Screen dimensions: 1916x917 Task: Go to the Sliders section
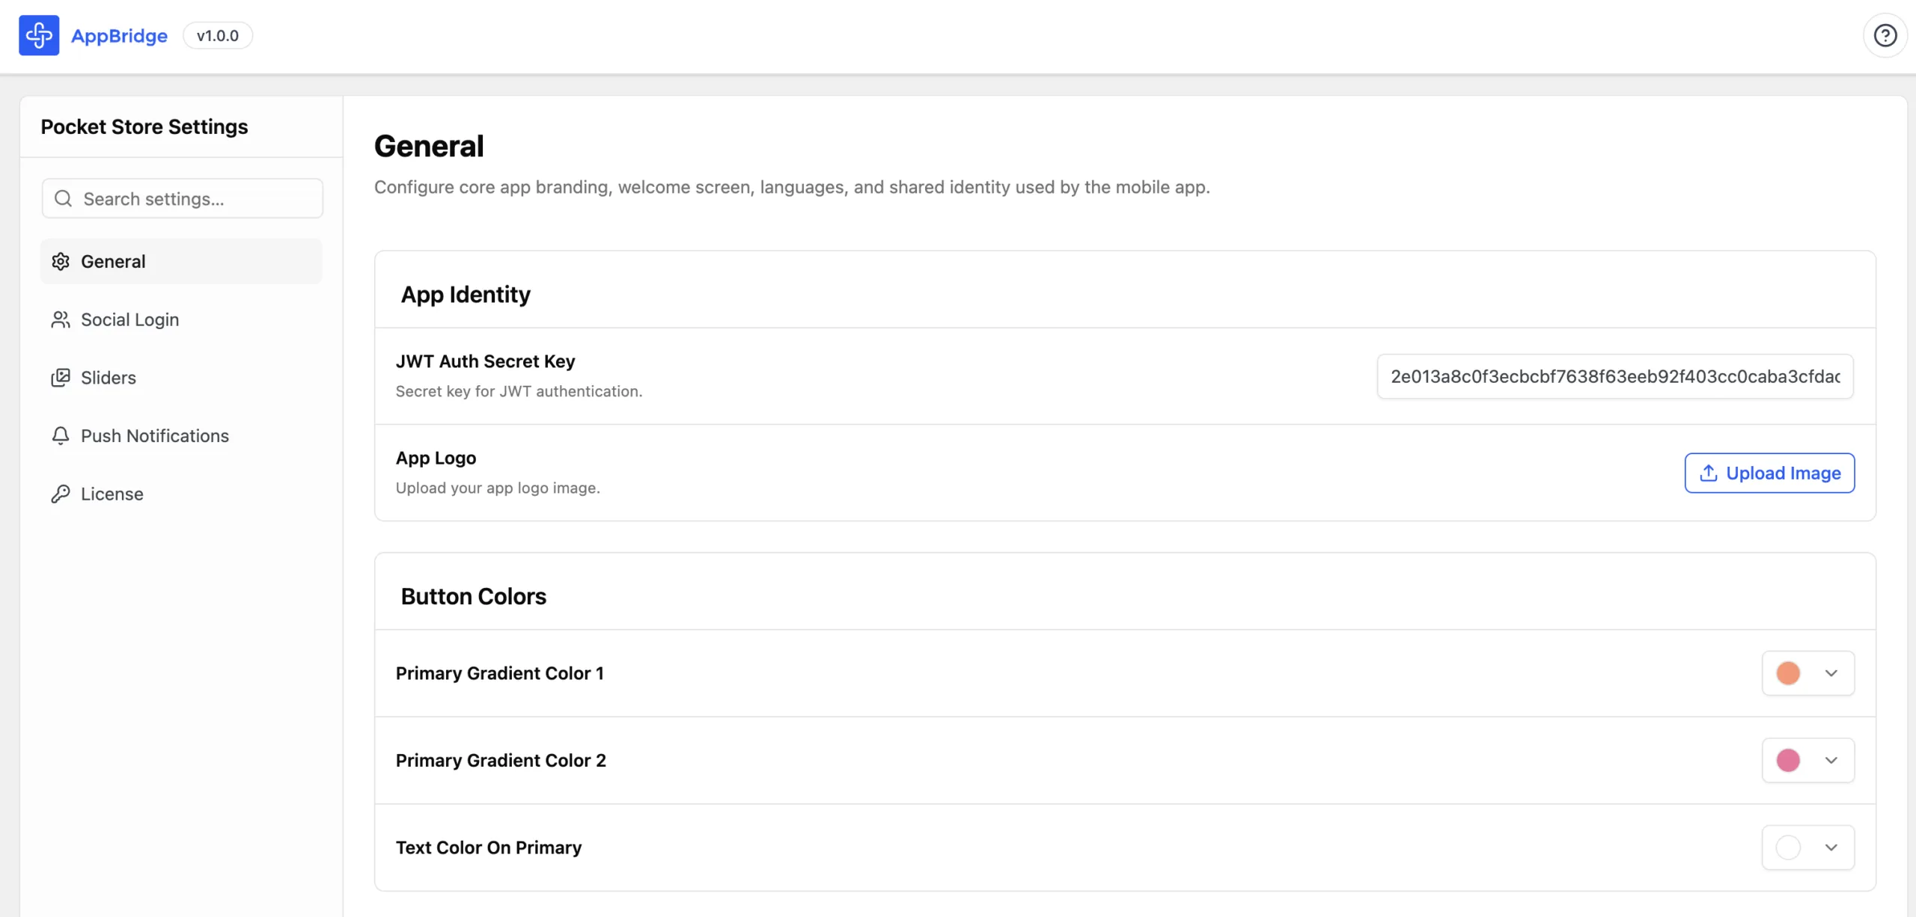(181, 378)
